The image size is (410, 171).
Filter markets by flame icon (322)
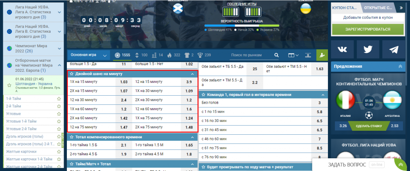[169, 55]
